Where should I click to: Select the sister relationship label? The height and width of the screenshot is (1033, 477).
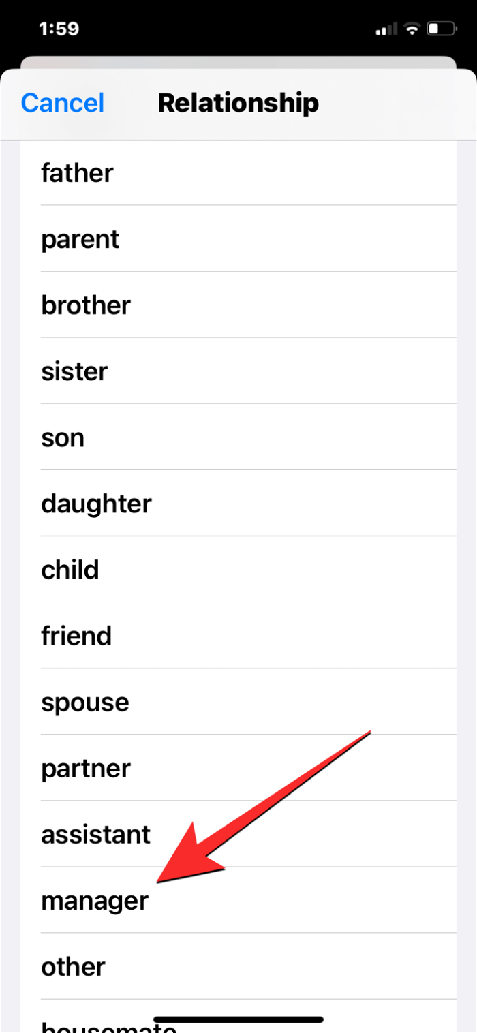tap(74, 371)
